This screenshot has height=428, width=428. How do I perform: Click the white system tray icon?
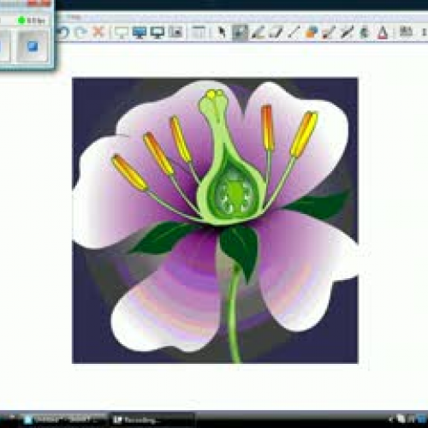coord(401,419)
